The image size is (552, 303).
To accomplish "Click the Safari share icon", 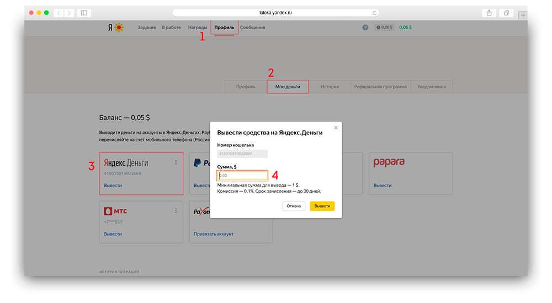I will (x=489, y=13).
